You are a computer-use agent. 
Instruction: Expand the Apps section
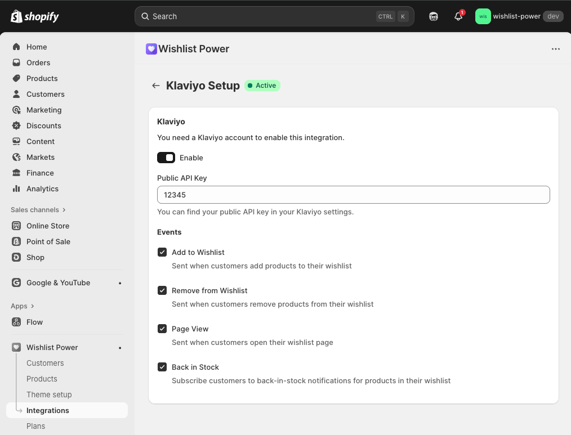coord(22,306)
